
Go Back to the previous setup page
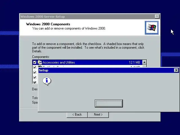point(77,114)
